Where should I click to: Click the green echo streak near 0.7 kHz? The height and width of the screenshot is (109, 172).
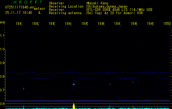tap(24, 89)
